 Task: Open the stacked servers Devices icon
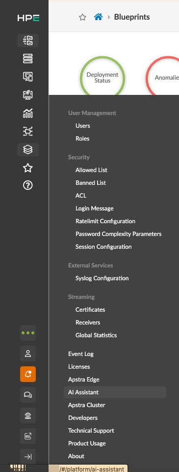(x=28, y=59)
